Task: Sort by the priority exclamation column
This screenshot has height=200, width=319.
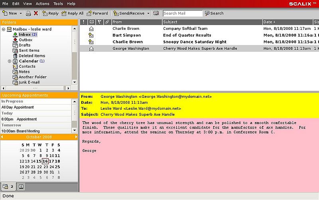Action: tap(84, 22)
